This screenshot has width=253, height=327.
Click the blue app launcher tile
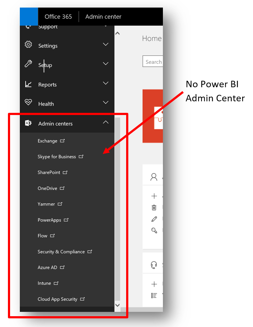pyautogui.click(x=29, y=17)
